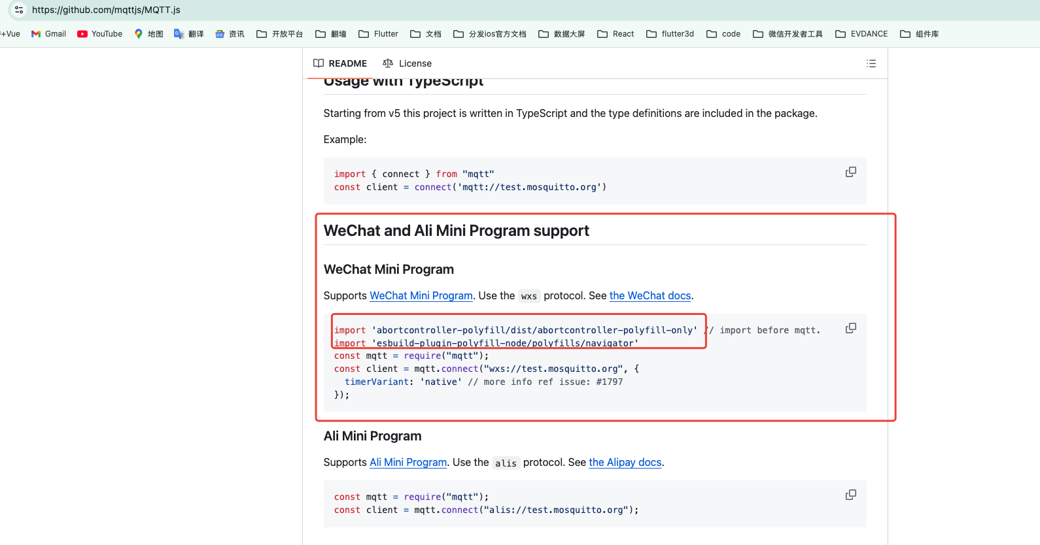Open YouTube bookmark
1040x545 pixels.
point(99,34)
